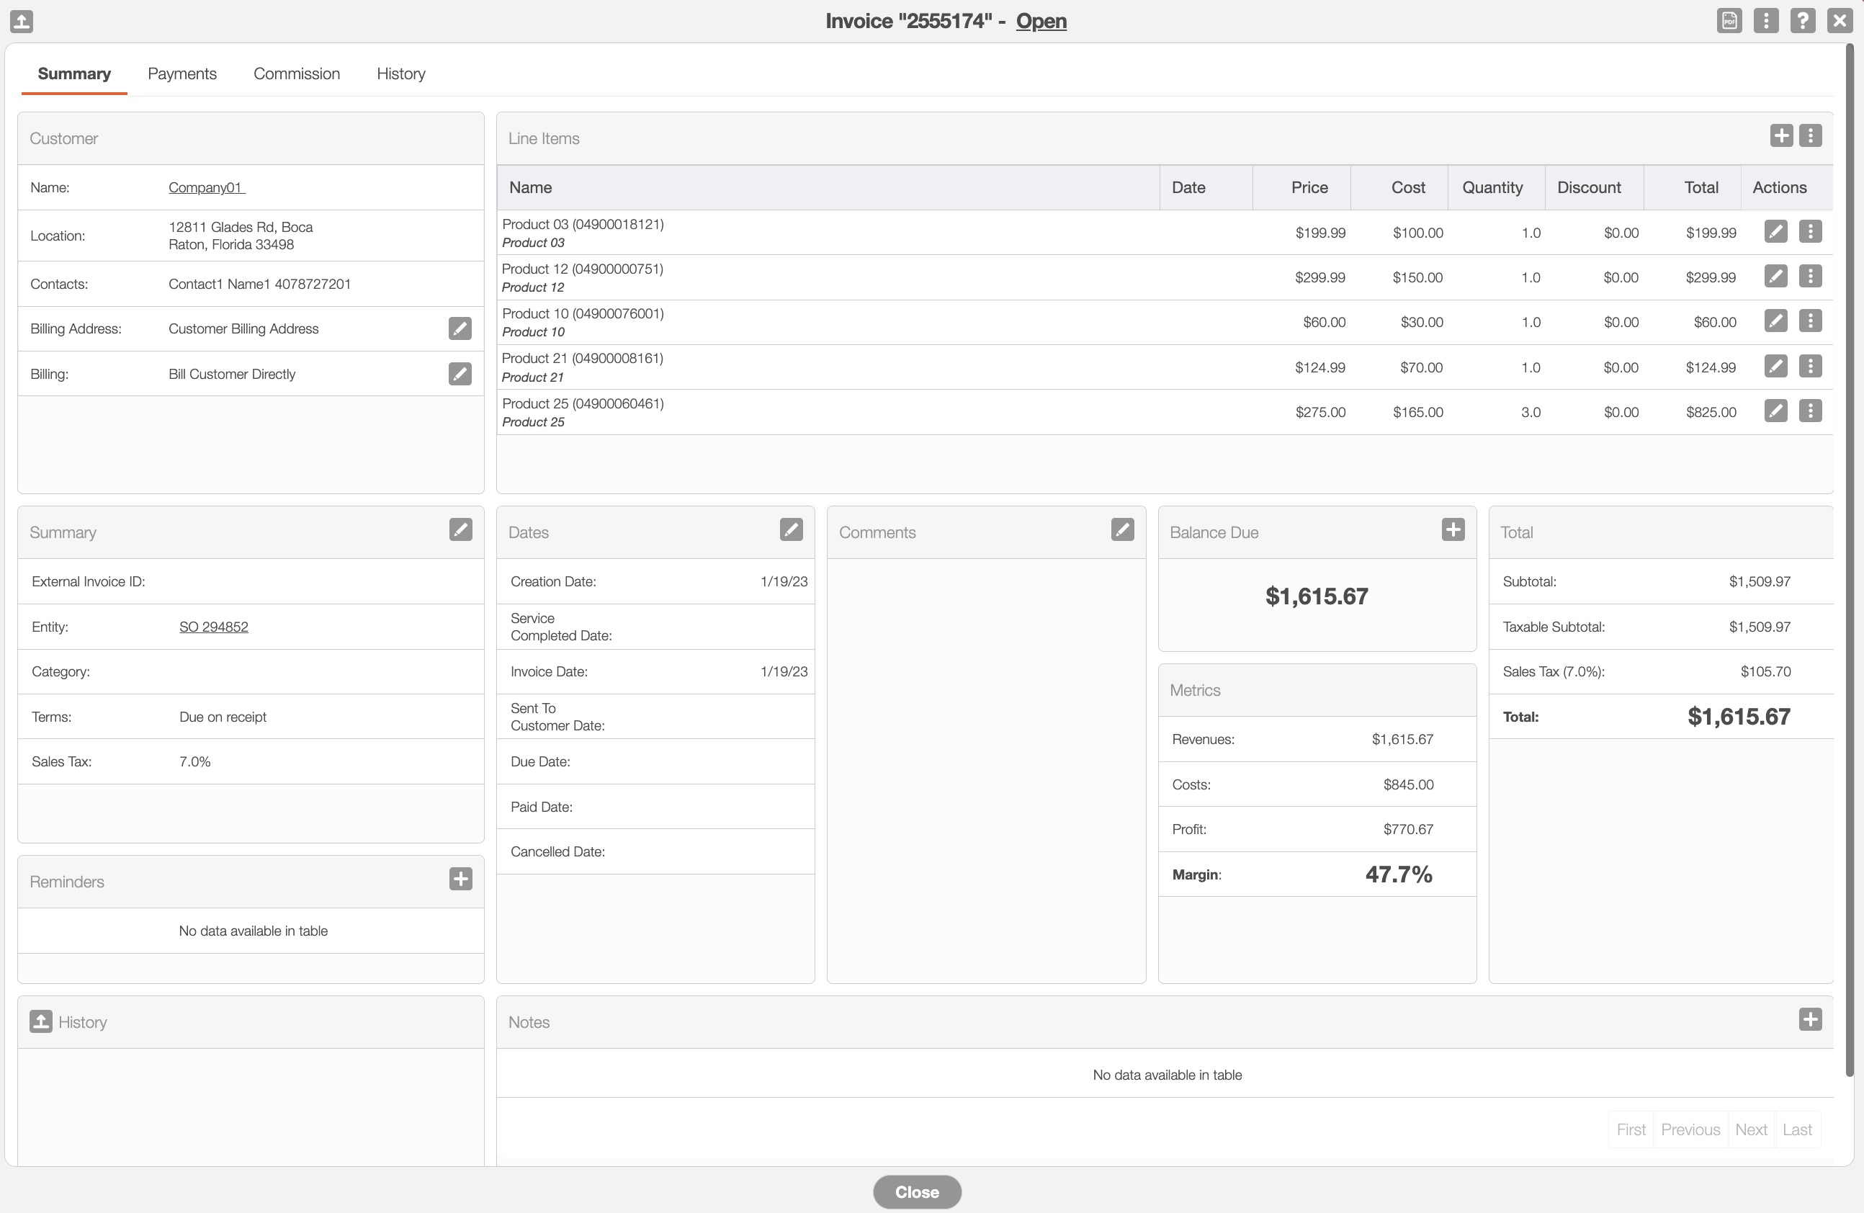Open the Line Items panel options menu
Viewport: 1864px width, 1213px height.
[1810, 136]
